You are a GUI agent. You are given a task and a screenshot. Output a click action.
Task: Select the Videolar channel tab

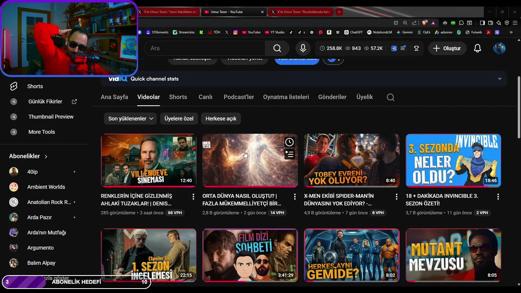[149, 97]
